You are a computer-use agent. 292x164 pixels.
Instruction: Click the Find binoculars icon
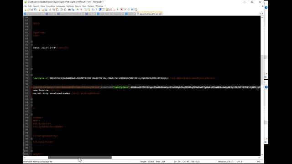(x=69, y=10)
